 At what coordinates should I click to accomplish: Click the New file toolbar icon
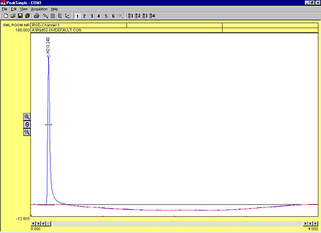[6, 16]
